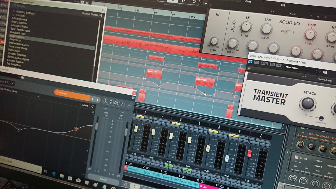Open Microsoft Edge from the taskbar
Viewport: 336px width, 189px height.
[x=54, y=174]
